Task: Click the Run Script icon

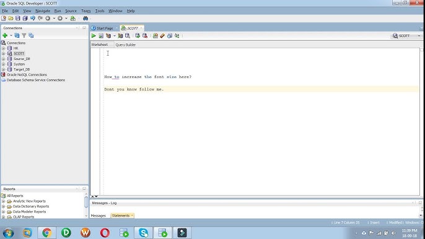Action: click(101, 36)
